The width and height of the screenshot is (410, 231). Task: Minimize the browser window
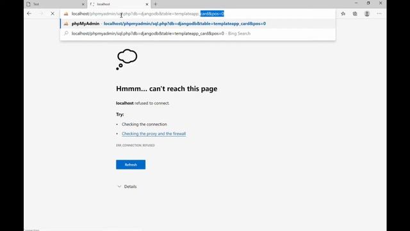click(x=356, y=3)
